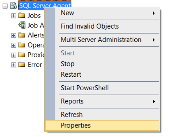The width and height of the screenshot is (170, 137).
Task: Expand the Proxies folder node
Action: pos(14,55)
